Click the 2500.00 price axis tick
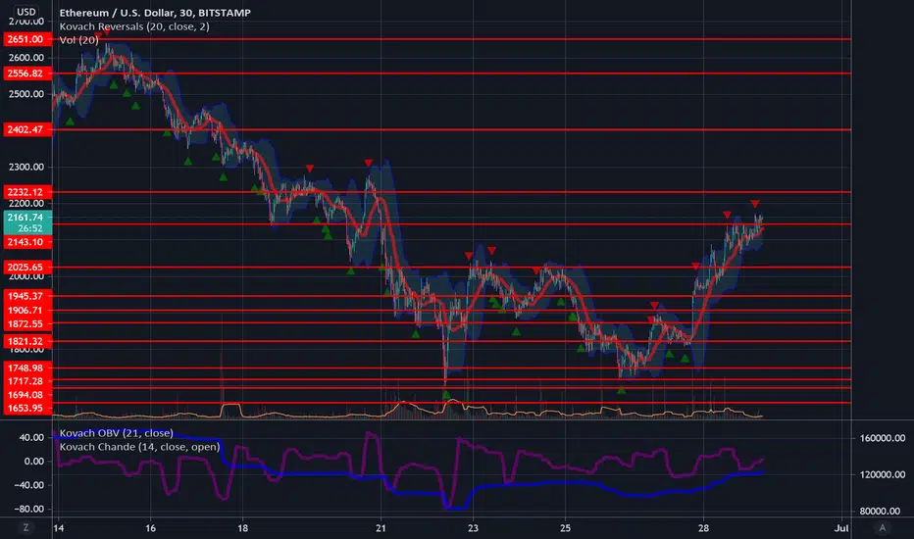 26,94
